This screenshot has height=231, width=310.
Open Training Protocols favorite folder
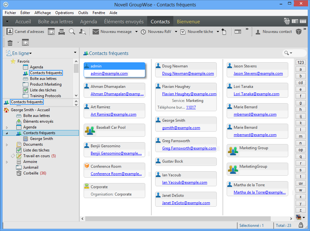click(x=45, y=96)
